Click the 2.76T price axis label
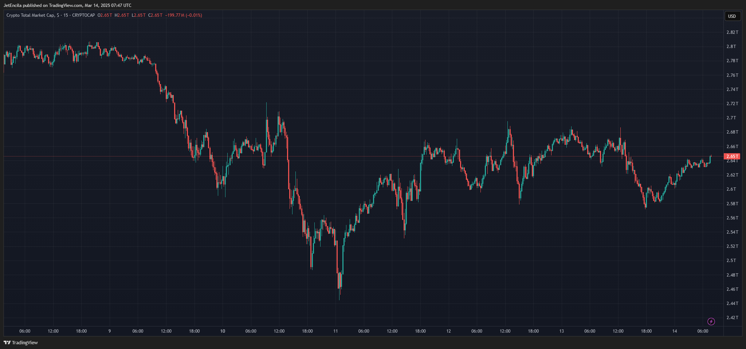Viewport: 746px width, 349px height. [x=732, y=75]
